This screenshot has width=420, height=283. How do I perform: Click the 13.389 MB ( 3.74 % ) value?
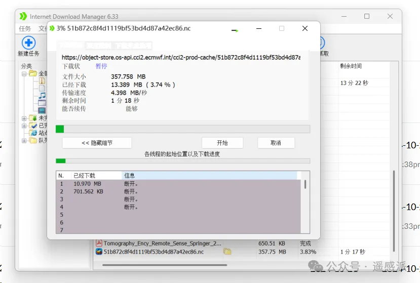click(143, 85)
